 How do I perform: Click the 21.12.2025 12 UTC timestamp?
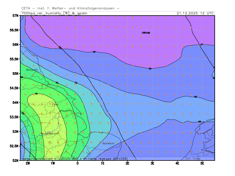[x=195, y=13]
